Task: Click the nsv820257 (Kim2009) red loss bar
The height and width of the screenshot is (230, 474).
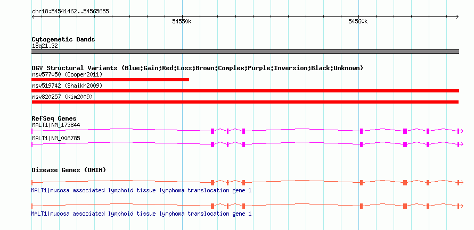Action: click(245, 102)
